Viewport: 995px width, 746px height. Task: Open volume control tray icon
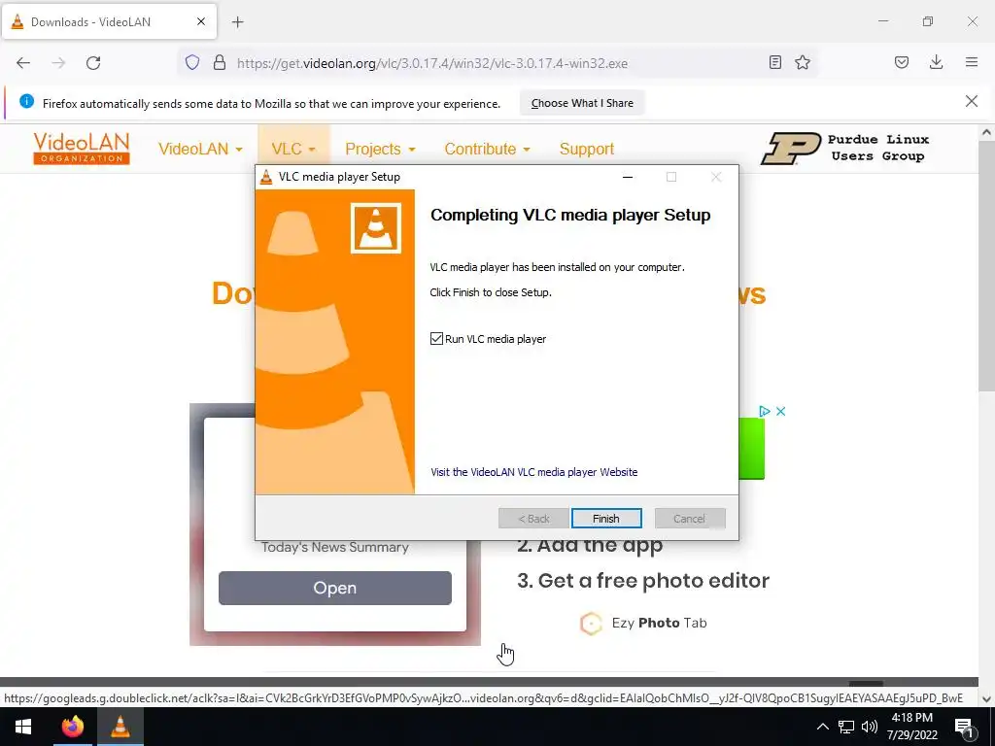(x=870, y=727)
